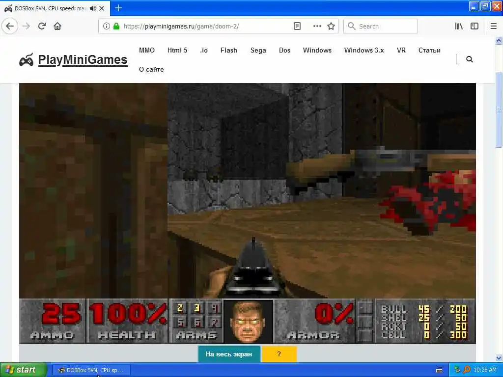Screen dimensions: 503x377
Task: Mute the tab using the speaker icon
Action: coord(93,8)
